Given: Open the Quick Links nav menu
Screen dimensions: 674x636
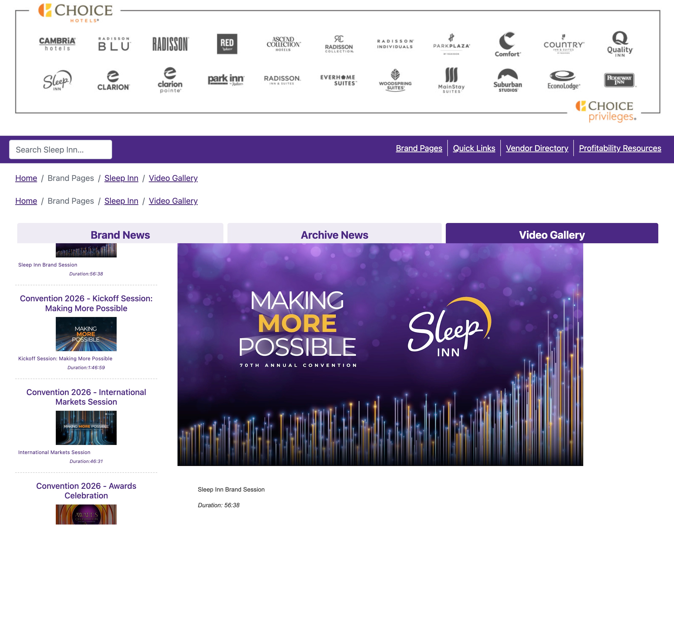Looking at the screenshot, I should tap(474, 148).
